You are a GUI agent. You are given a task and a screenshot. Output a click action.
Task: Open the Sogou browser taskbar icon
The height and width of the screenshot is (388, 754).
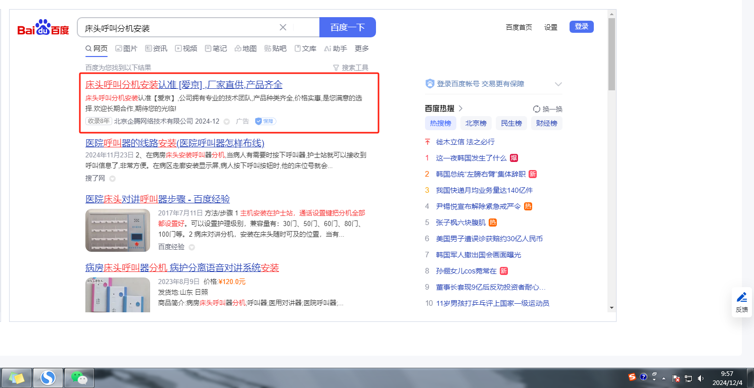[x=48, y=377]
